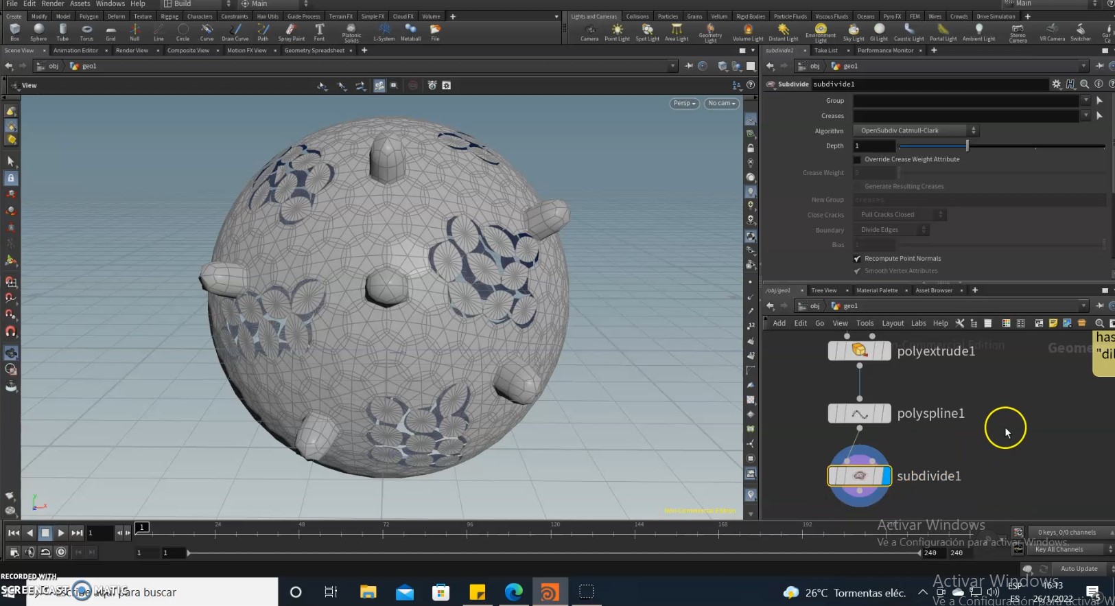The image size is (1115, 606).
Task: Toggle the subdivide1 node display flag
Action: point(885,476)
